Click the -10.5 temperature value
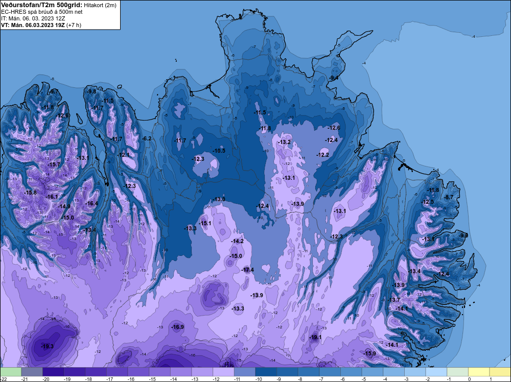This screenshot has height=382, width=511. pos(219,151)
